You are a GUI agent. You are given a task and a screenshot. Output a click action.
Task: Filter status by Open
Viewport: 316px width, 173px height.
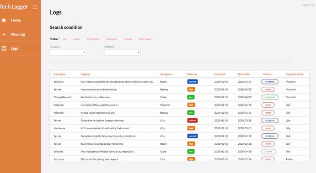[76, 39]
